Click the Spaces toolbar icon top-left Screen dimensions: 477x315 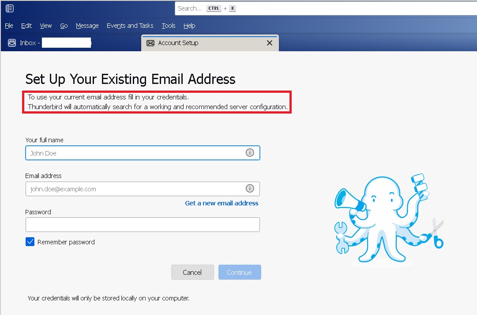[9, 8]
